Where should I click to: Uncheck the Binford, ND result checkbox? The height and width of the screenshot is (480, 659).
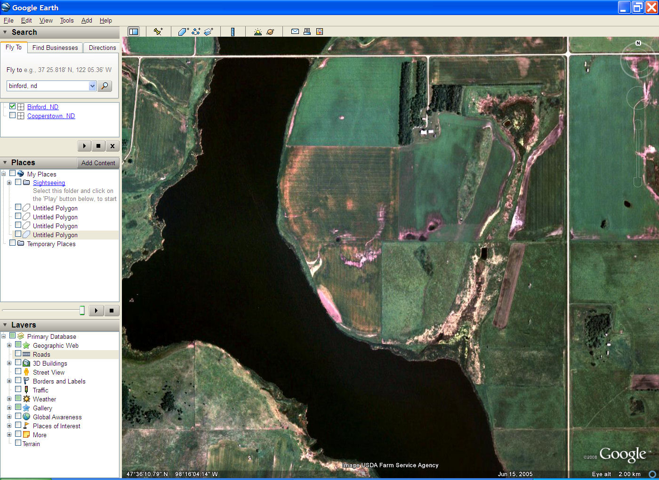pos(12,106)
